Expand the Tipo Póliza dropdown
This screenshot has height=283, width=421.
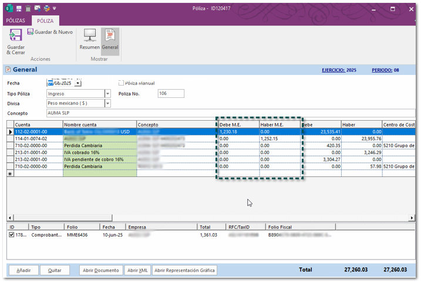(x=107, y=94)
